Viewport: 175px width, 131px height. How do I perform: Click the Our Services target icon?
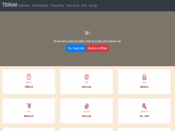87,77
